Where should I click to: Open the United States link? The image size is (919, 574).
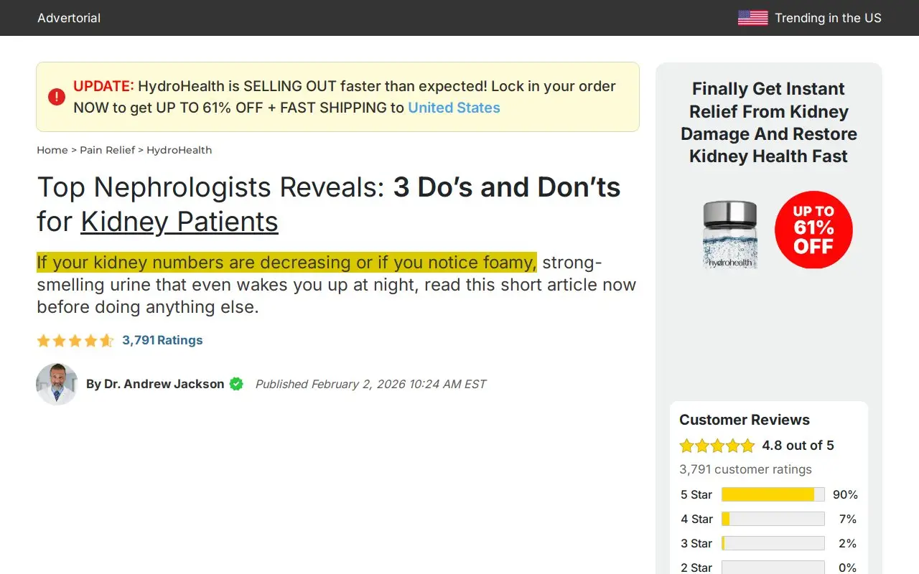[x=454, y=108]
